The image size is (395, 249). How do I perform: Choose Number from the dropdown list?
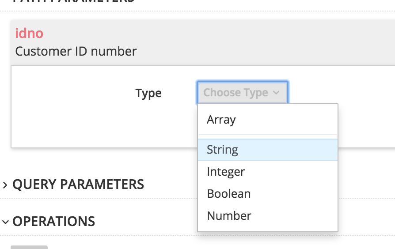(x=229, y=216)
